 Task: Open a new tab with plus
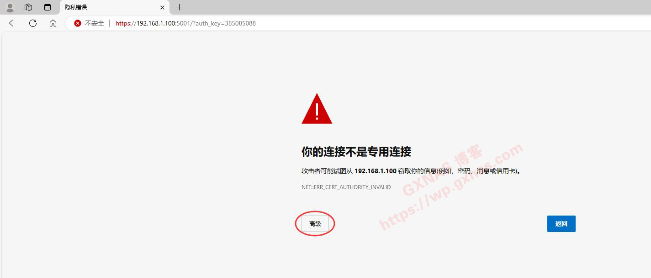click(180, 7)
